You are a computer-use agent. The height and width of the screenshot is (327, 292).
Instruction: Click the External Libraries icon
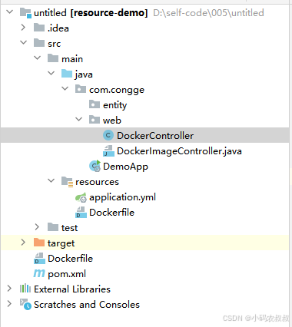pos(25,289)
